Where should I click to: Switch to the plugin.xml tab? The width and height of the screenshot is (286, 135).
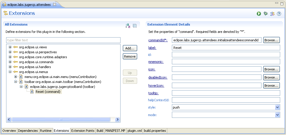coord(135,131)
